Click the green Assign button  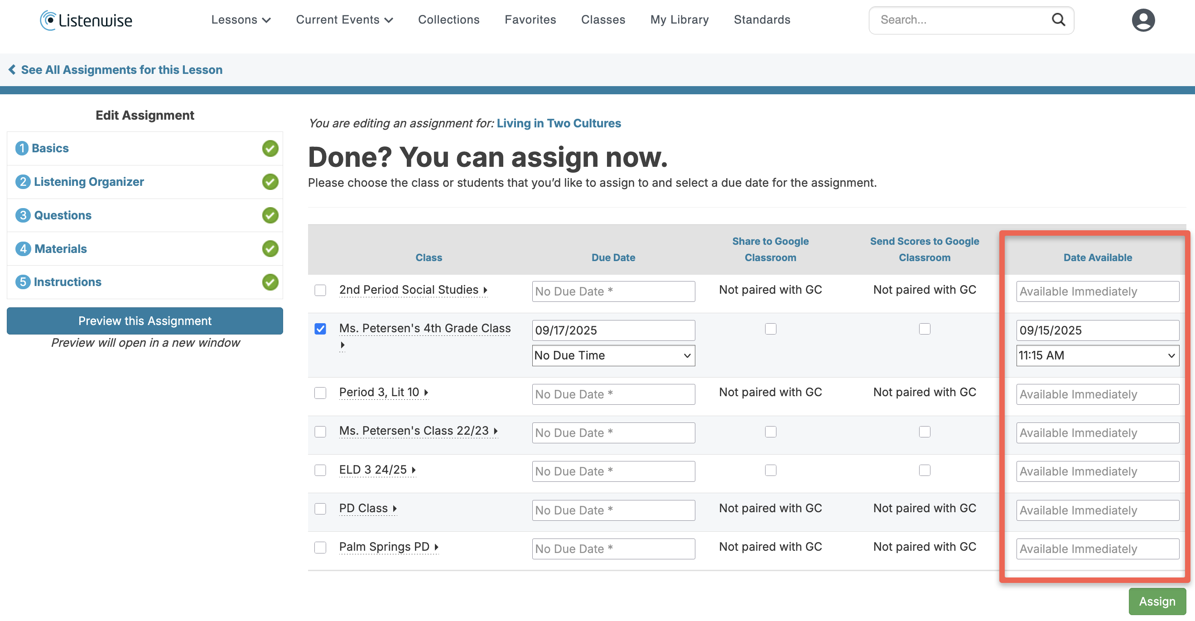(x=1157, y=602)
